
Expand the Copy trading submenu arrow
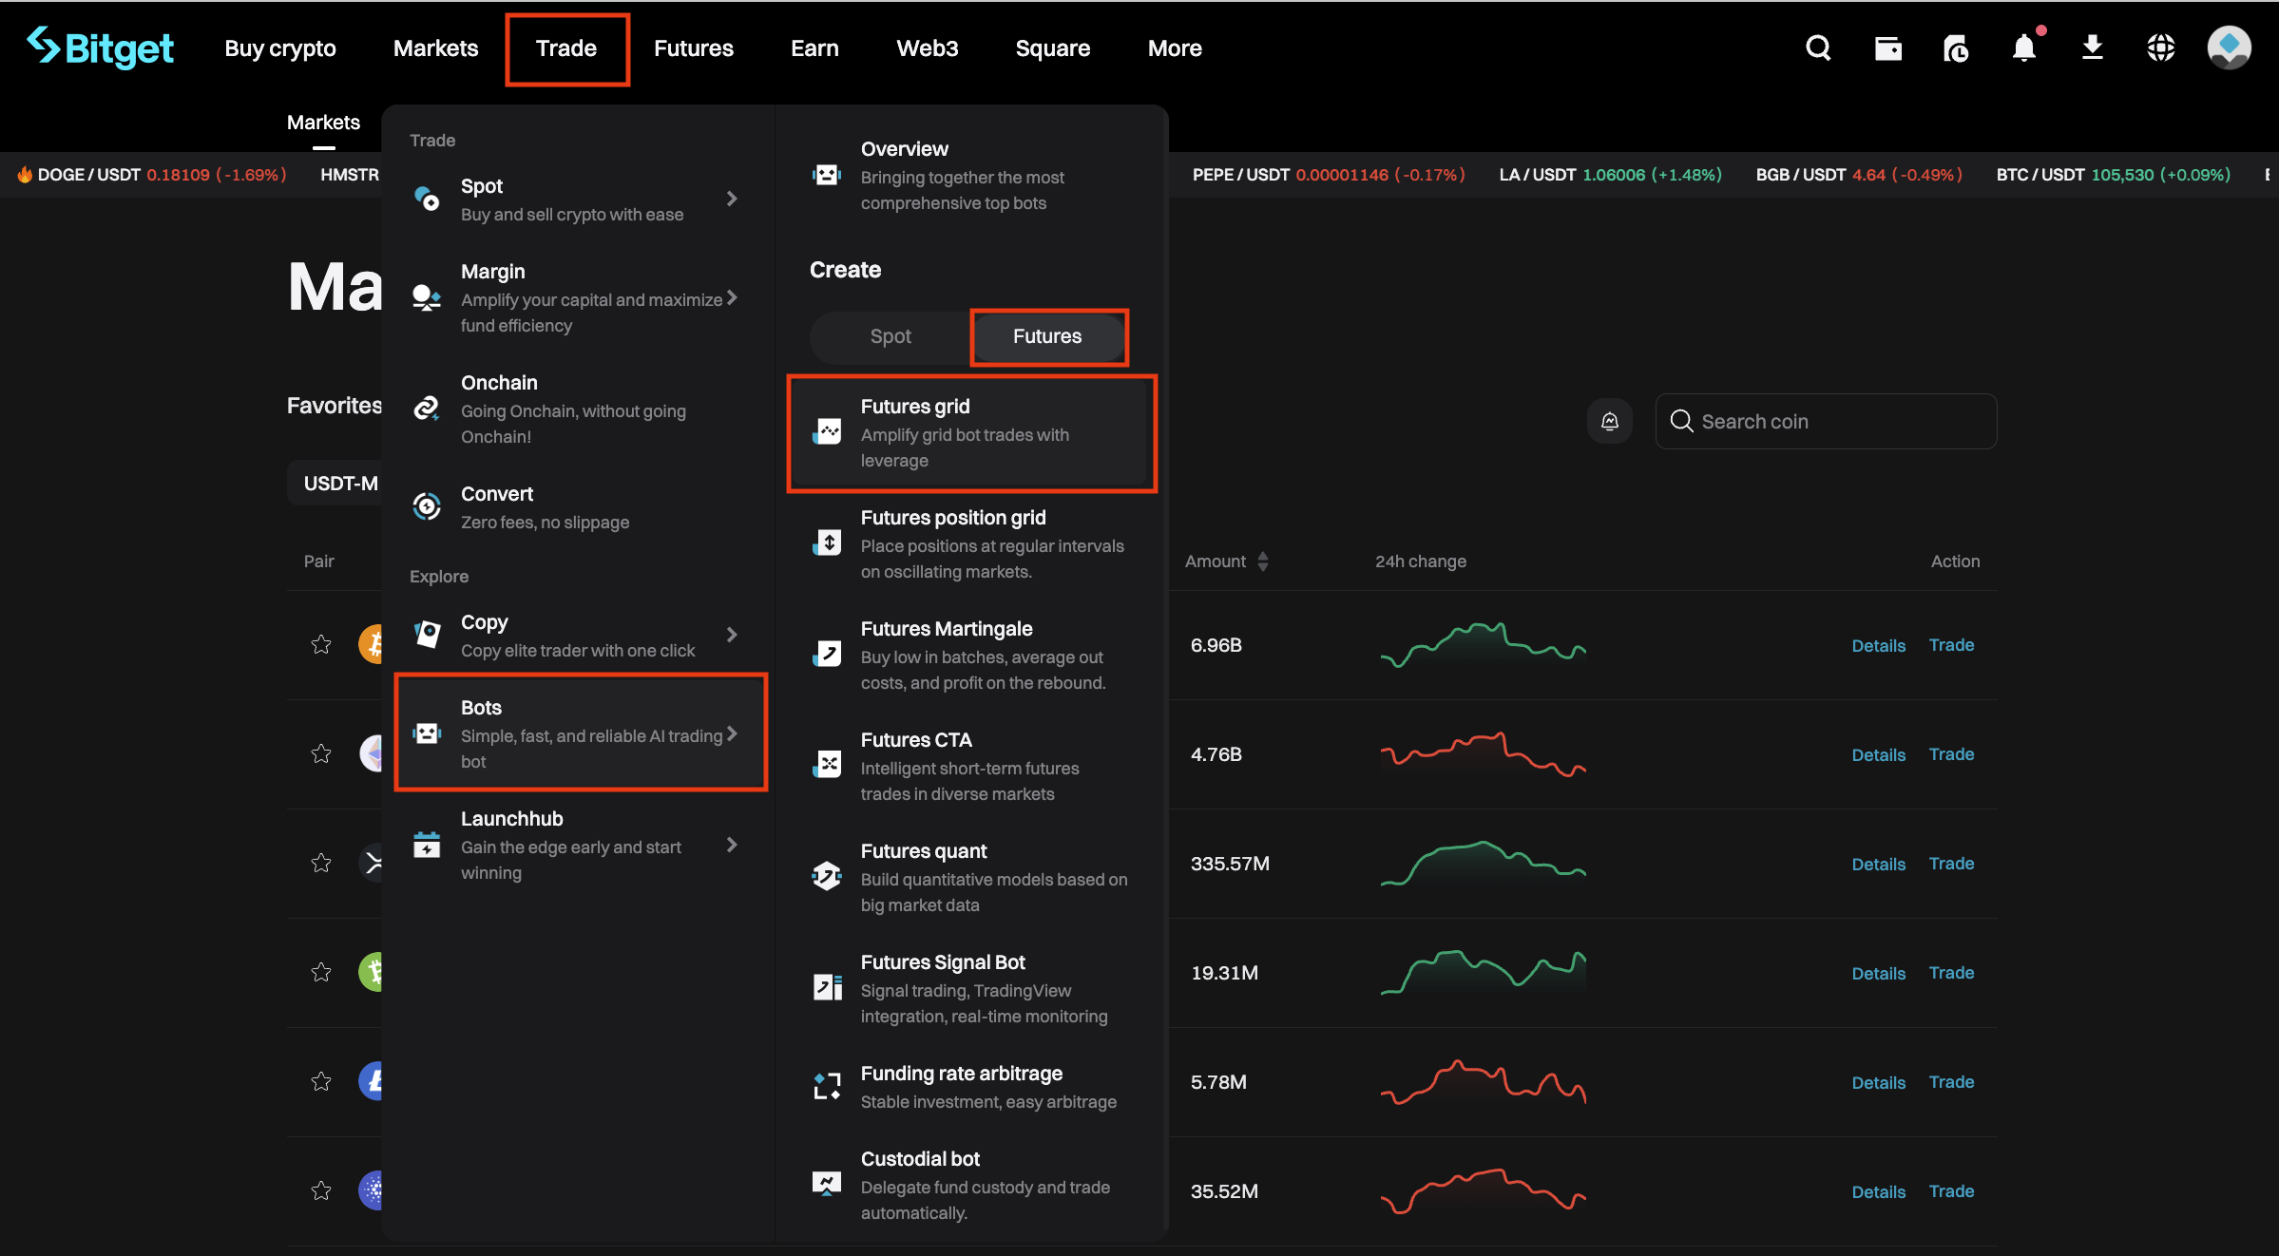(731, 635)
